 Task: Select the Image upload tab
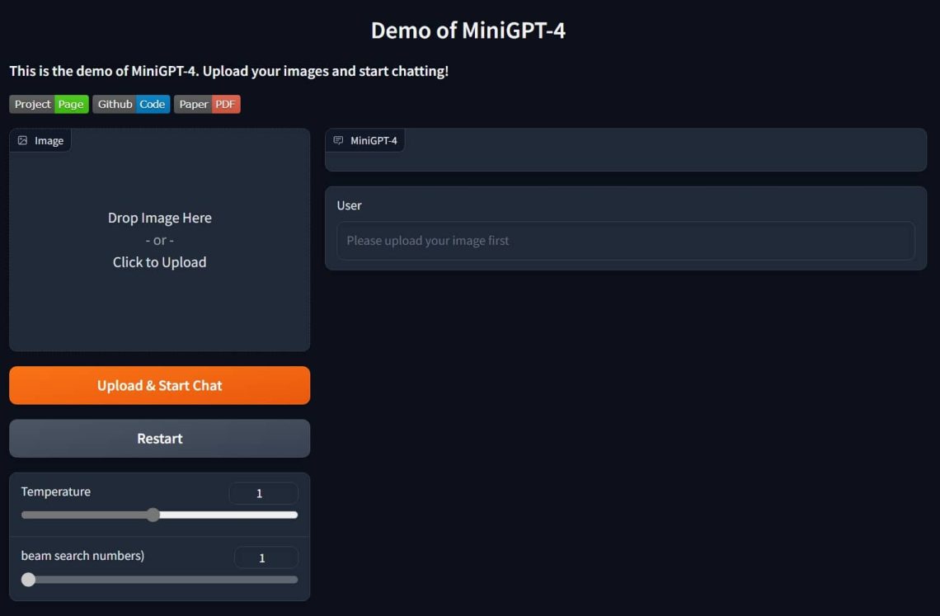[x=40, y=140]
